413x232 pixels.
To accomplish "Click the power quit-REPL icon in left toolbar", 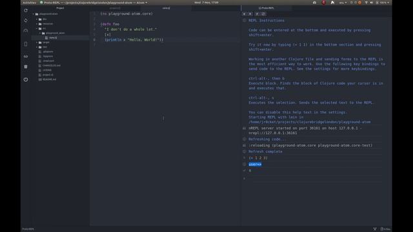I will 26,79.
